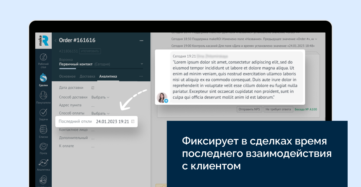Click the Адрес пункта empty value field
This screenshot has width=361, height=187.
pyautogui.click(x=93, y=106)
